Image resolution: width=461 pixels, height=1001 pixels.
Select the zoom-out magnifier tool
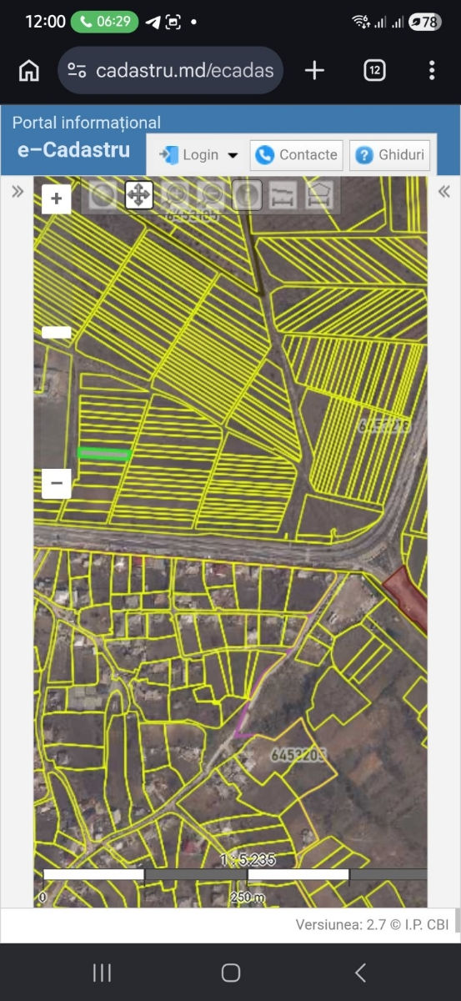coord(211,195)
